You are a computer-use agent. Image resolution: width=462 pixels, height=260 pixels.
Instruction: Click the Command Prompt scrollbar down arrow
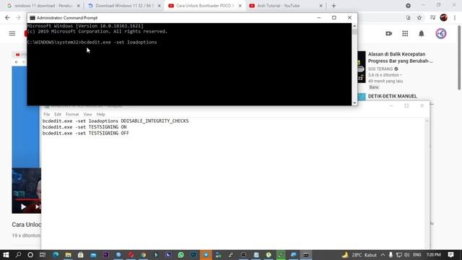click(354, 103)
